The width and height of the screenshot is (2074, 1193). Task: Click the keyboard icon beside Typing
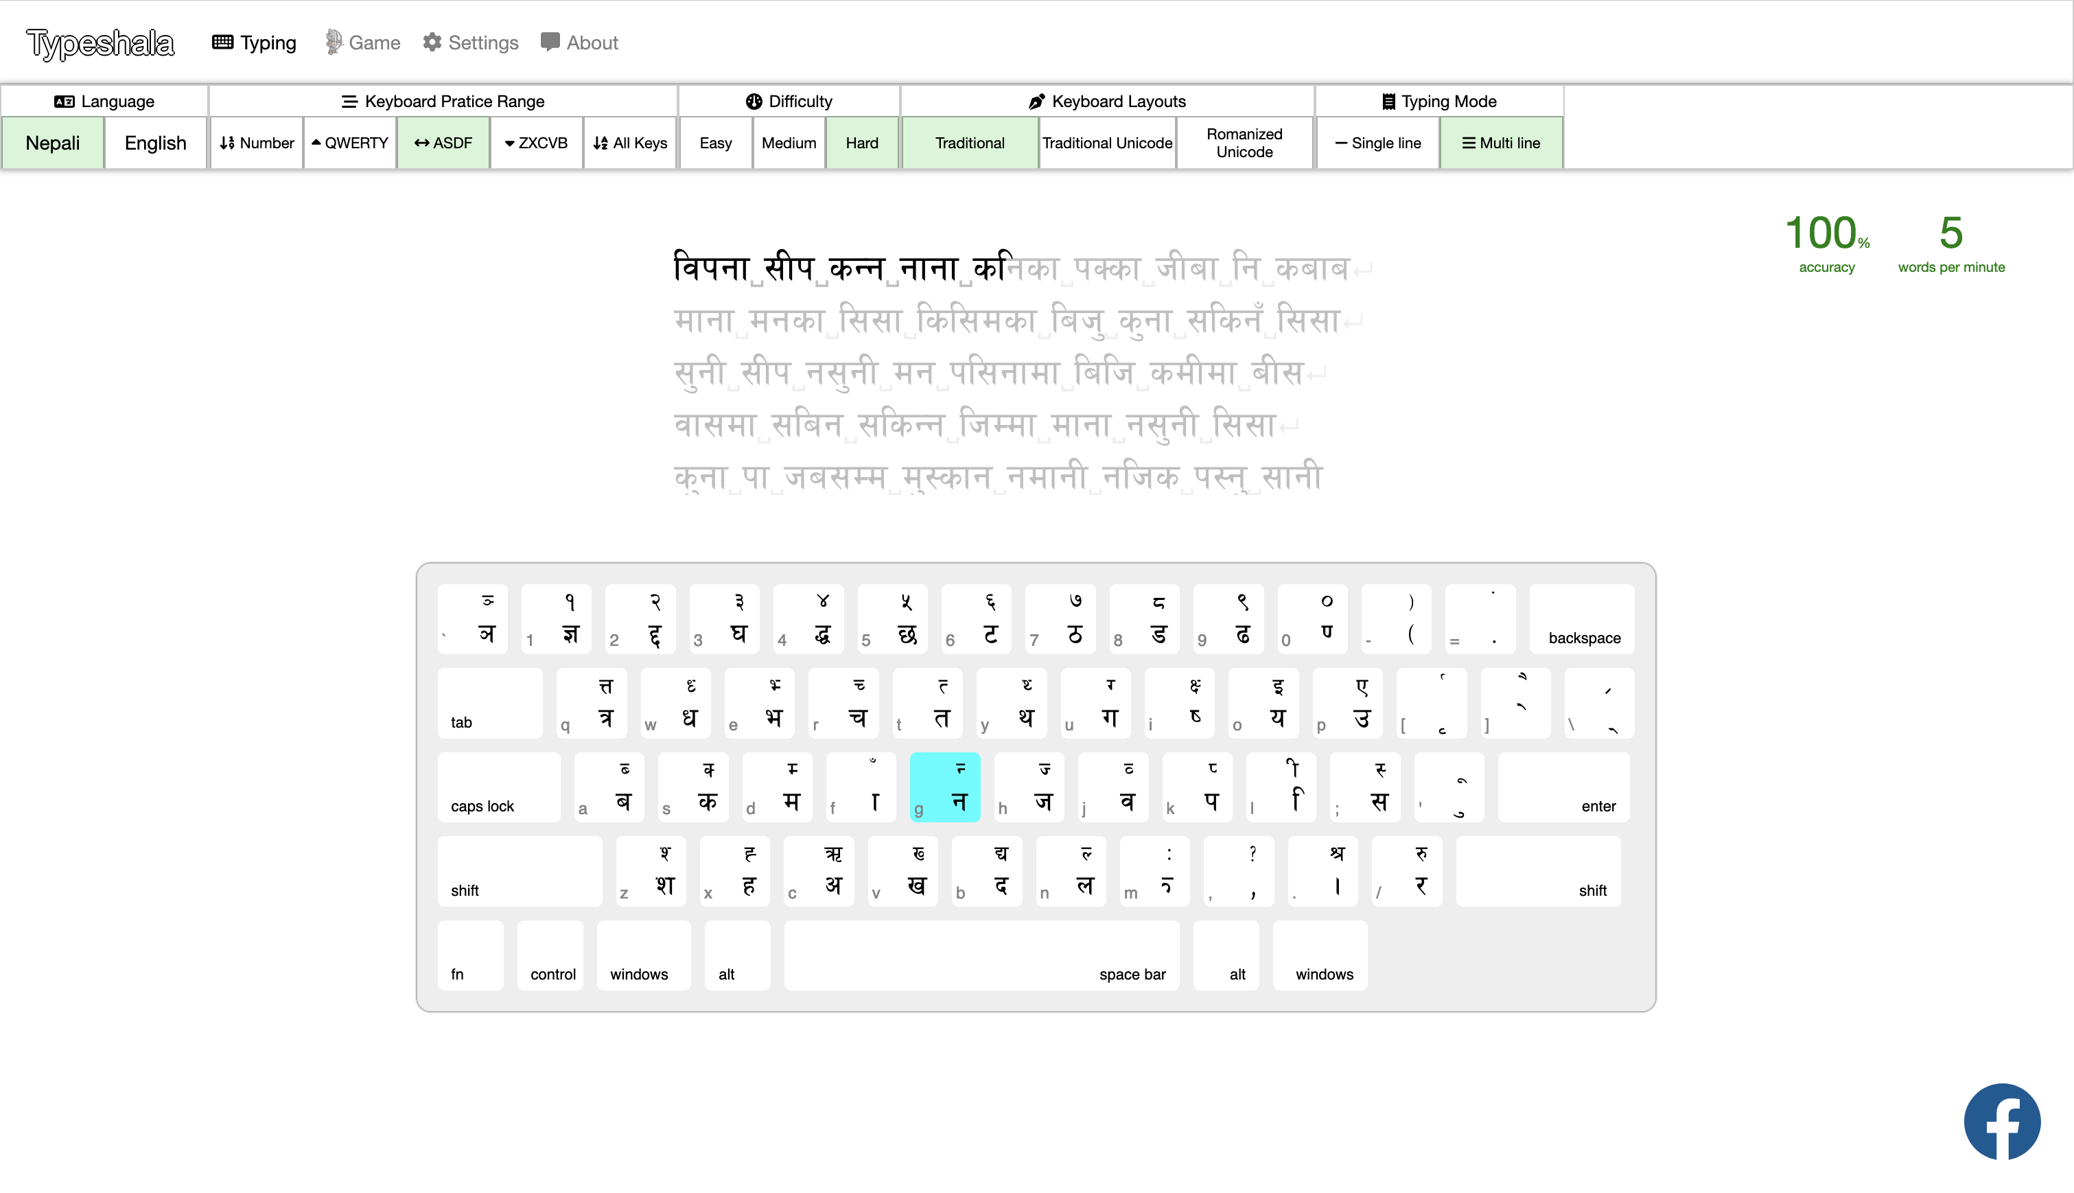pos(220,42)
